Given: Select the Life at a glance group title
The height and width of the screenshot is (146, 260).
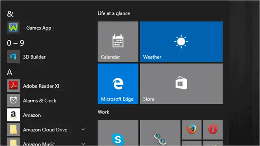Looking at the screenshot, I should click(x=114, y=13).
